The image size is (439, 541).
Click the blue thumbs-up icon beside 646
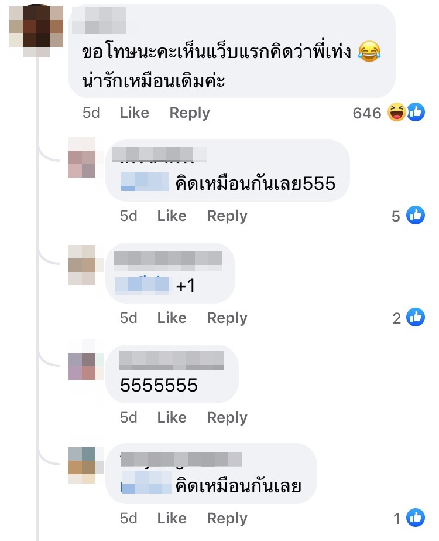[x=416, y=112]
